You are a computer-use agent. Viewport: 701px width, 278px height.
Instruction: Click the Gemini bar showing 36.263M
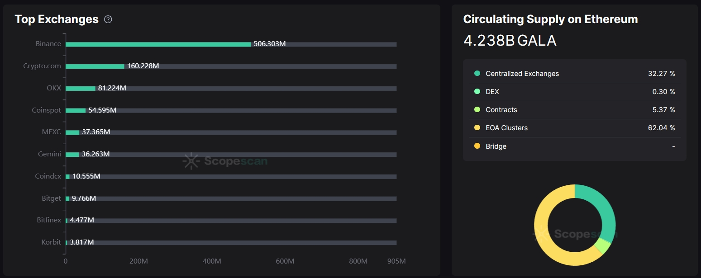point(72,154)
